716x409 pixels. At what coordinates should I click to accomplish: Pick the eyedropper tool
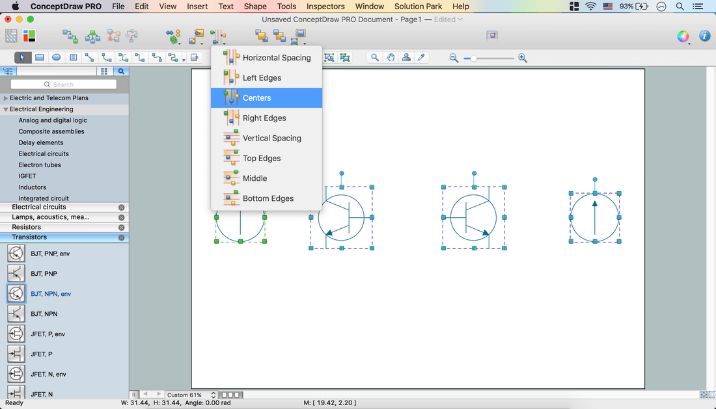coord(421,57)
